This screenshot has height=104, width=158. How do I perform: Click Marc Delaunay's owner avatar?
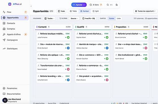(x=68, y=58)
